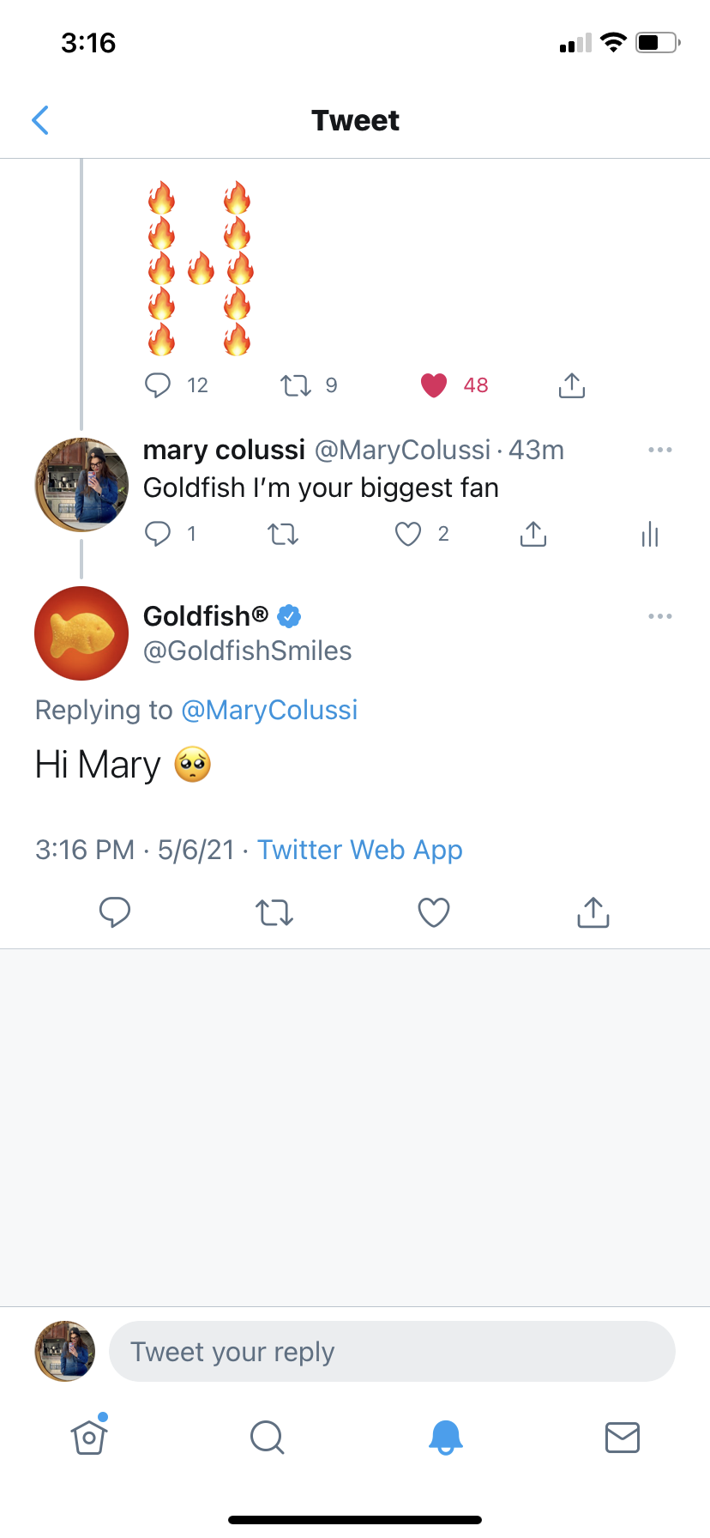Unlike the fire emoji tweet

point(435,385)
